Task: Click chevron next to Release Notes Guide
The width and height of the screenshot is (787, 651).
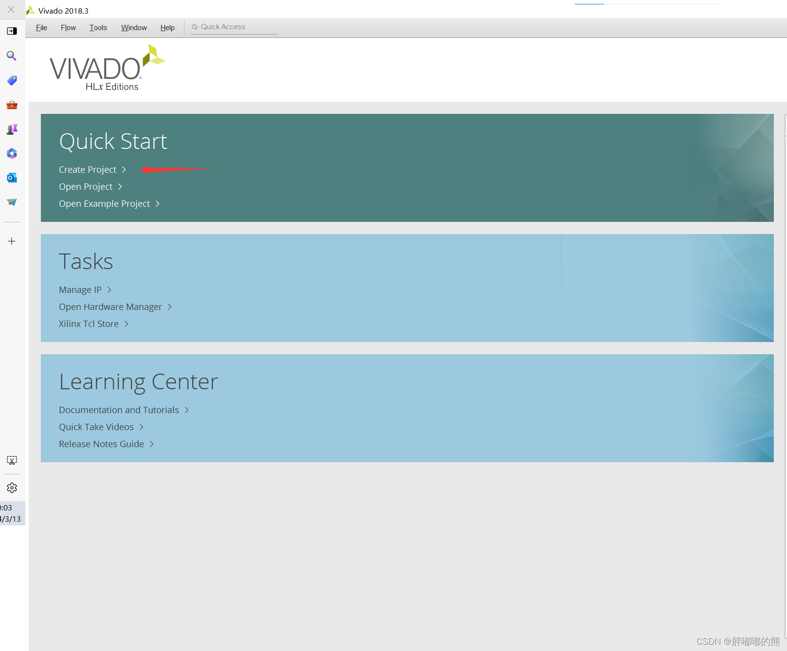Action: (152, 444)
